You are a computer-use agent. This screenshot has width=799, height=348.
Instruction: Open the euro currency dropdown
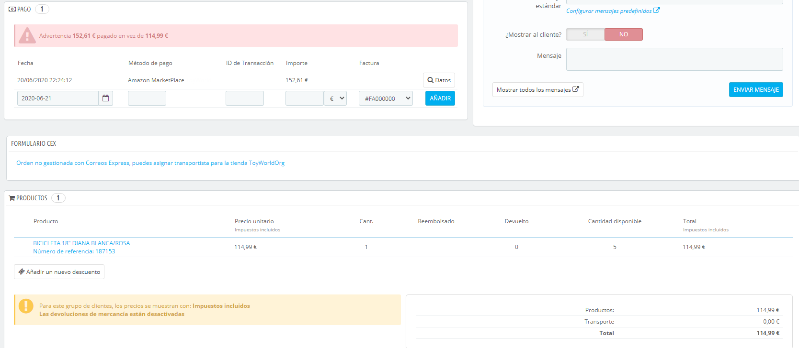click(335, 98)
